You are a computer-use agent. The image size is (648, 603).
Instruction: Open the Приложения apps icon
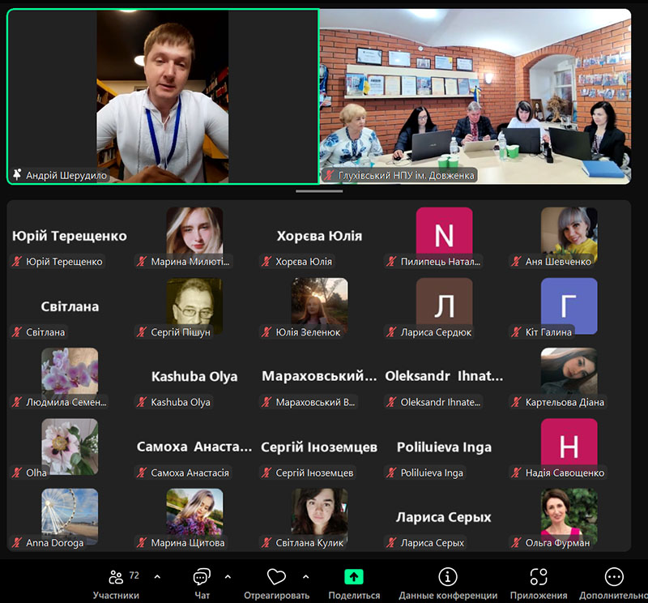tap(539, 577)
